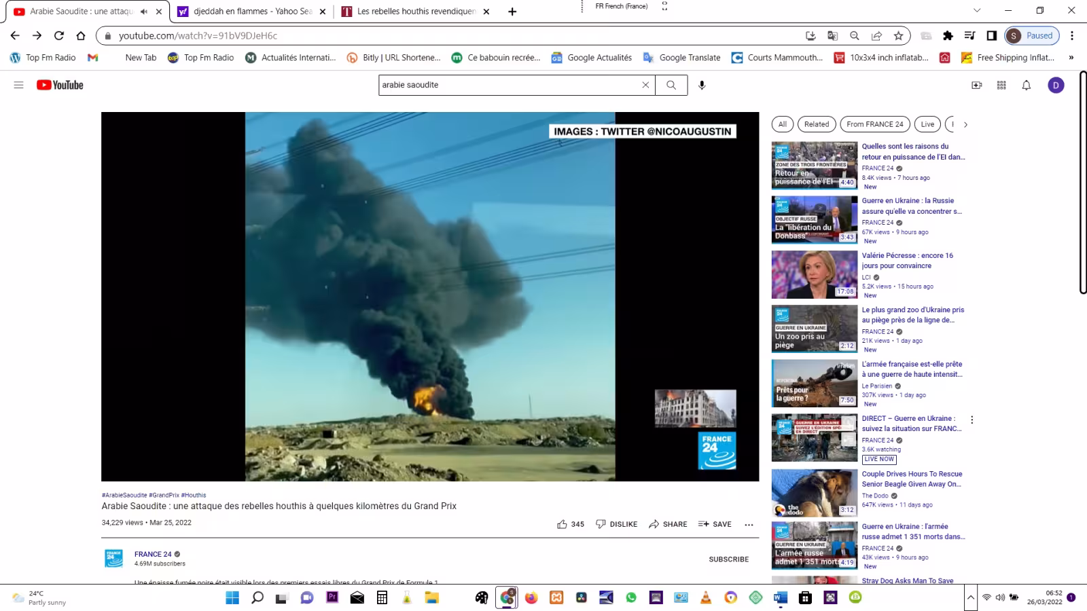Save video to playlist
1087x611 pixels.
coord(715,524)
